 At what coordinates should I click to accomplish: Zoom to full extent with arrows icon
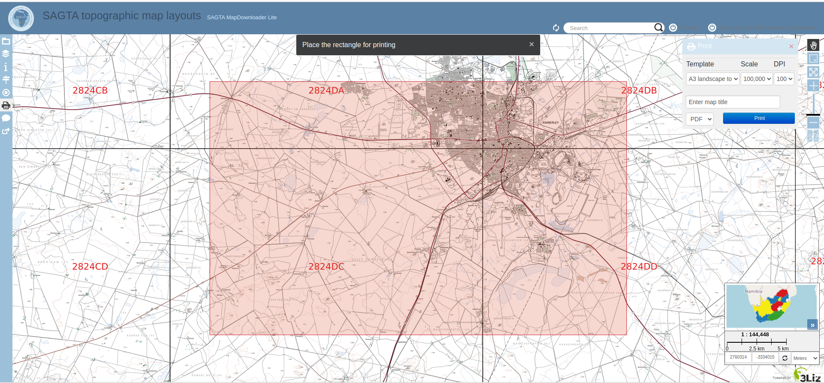tap(813, 72)
